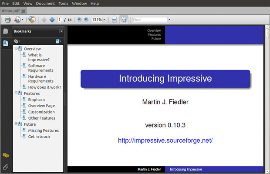The height and width of the screenshot is (174, 270).
Task: Zoom out with the minus button
Action: click(79, 20)
